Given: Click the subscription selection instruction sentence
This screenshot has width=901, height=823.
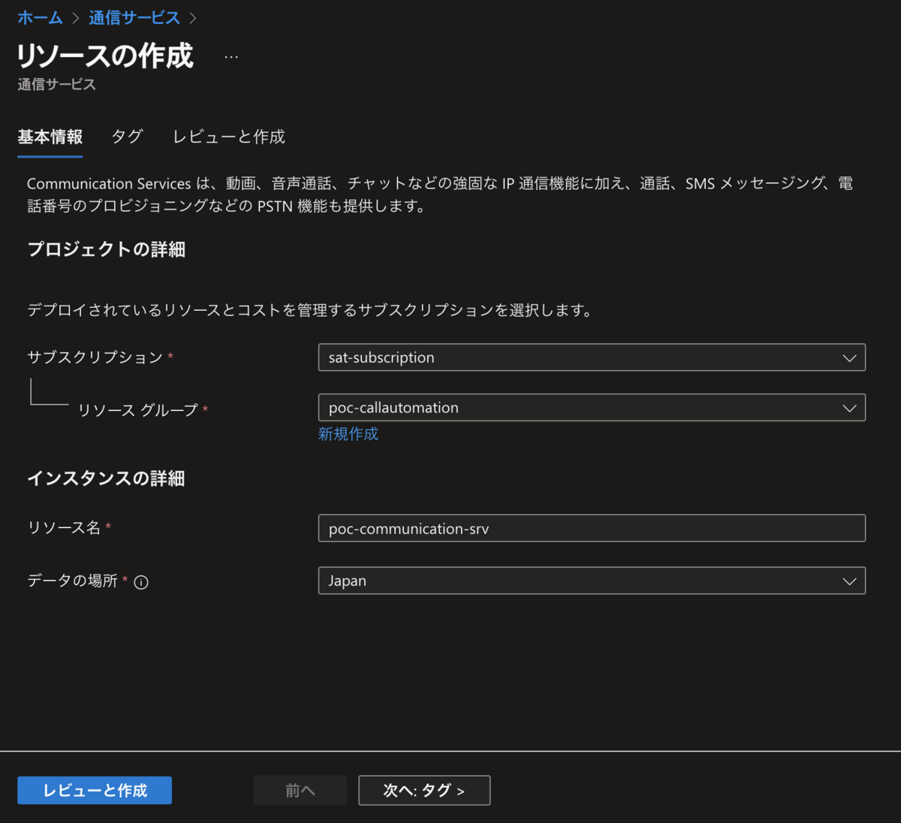Looking at the screenshot, I should tap(310, 310).
